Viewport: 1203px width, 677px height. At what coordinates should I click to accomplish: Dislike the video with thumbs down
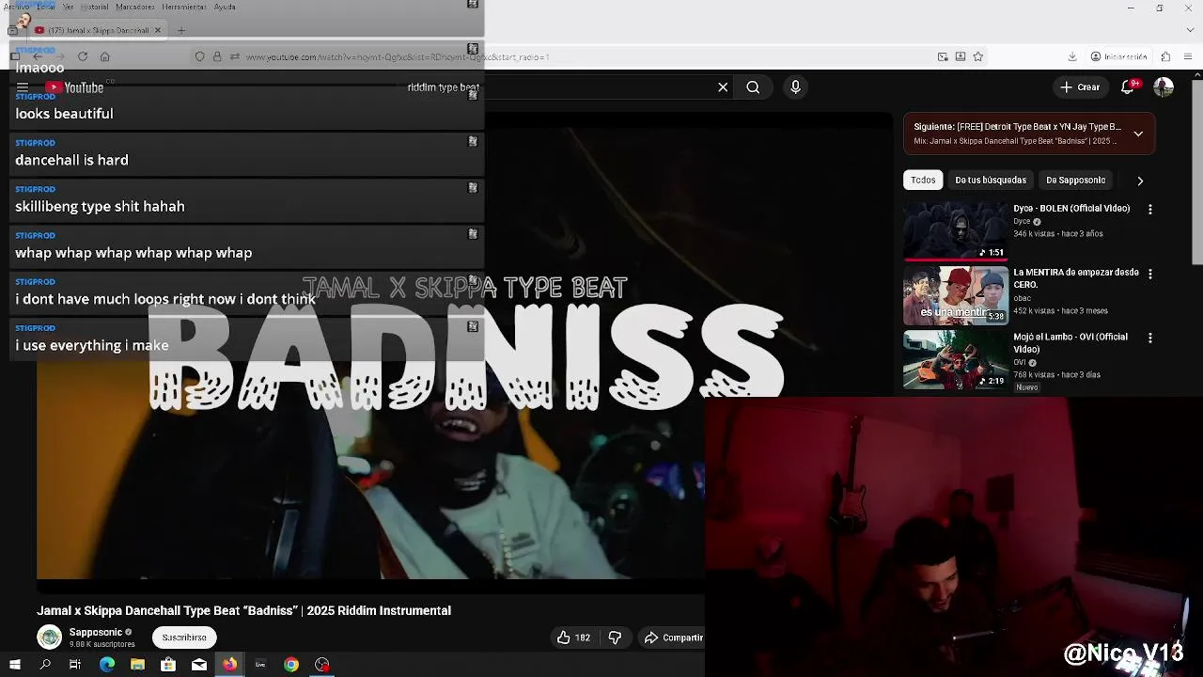click(x=615, y=638)
